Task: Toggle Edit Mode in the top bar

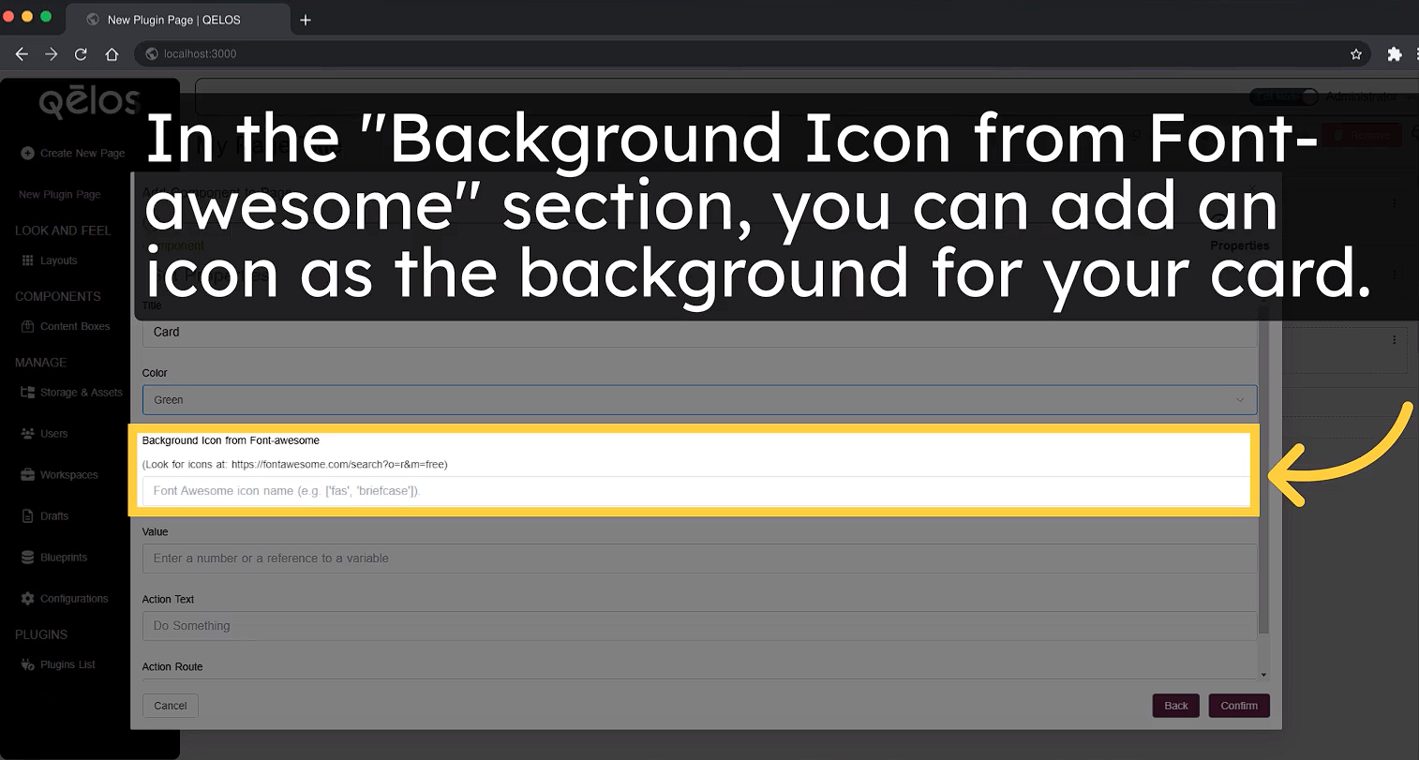Action: [1284, 97]
